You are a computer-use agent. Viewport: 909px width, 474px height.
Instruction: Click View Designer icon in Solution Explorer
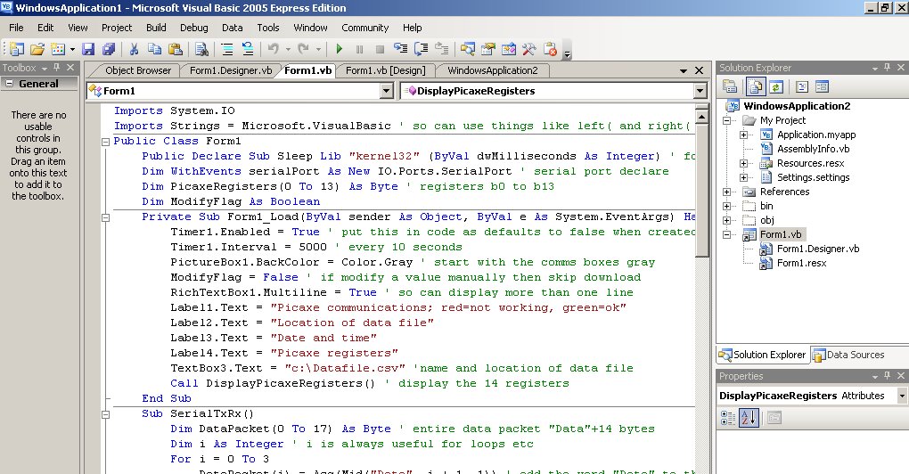(x=822, y=87)
